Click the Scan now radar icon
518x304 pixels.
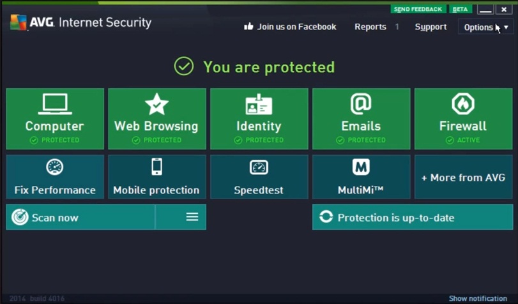pyautogui.click(x=20, y=217)
